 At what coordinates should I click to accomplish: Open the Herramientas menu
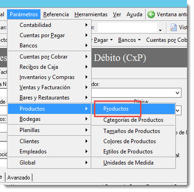click(91, 14)
